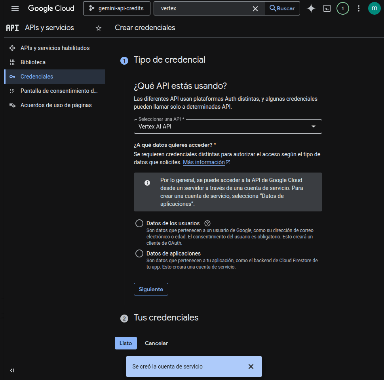Viewport: 384px width, 380px height.
Task: Go to APIs y servicios habilitados
Action: click(x=55, y=48)
